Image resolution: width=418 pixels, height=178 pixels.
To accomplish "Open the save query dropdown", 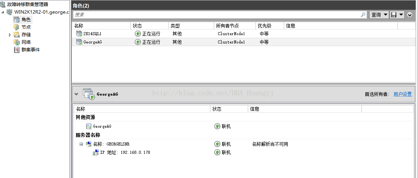I will point(397,15).
